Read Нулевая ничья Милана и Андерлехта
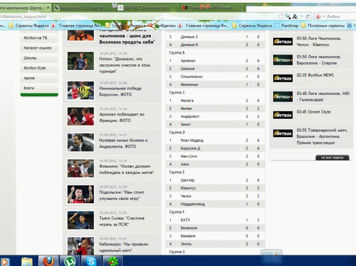 point(123,143)
